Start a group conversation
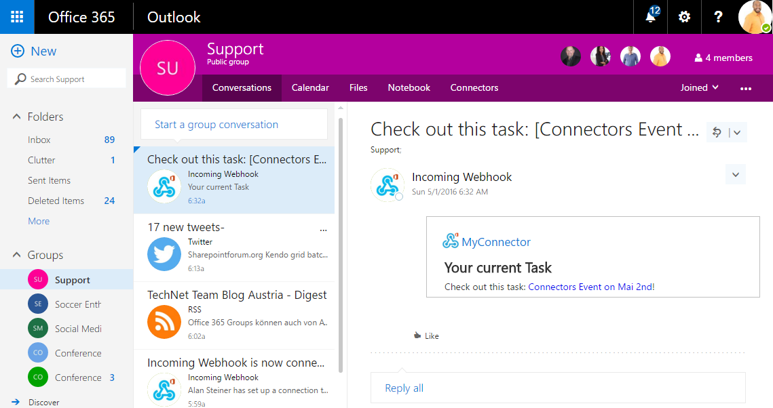Screen dimensions: 773x408 [234, 125]
